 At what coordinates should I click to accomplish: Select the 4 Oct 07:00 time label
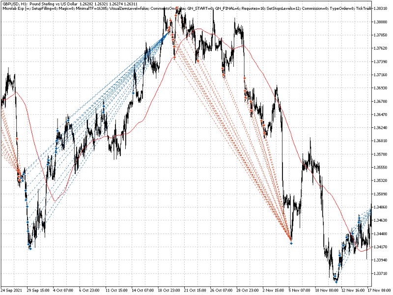point(64,290)
